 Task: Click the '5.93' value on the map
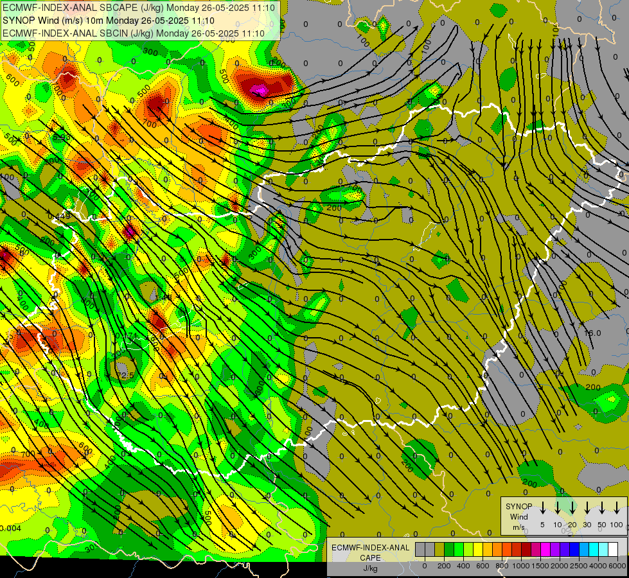click(x=62, y=137)
